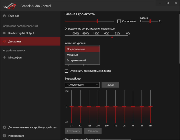180x140 pixels.
Task: Click the Устройства воспроизведения header
Action: [20, 26]
